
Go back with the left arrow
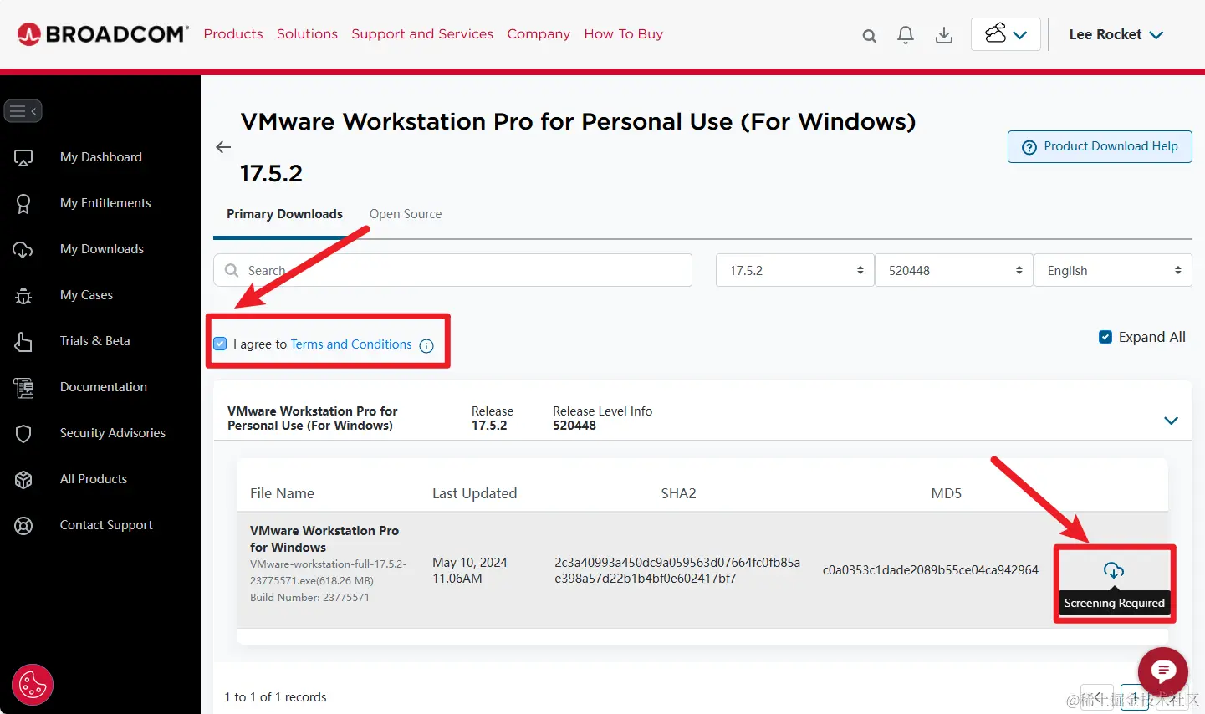[x=223, y=147]
